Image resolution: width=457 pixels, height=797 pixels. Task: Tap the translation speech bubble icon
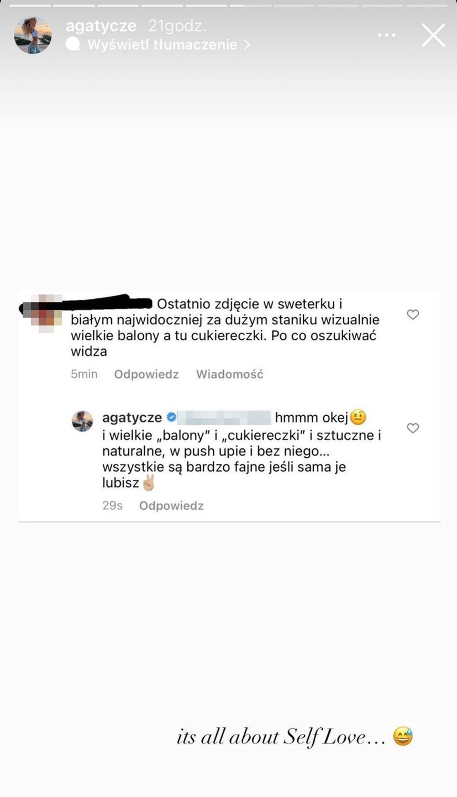[73, 44]
